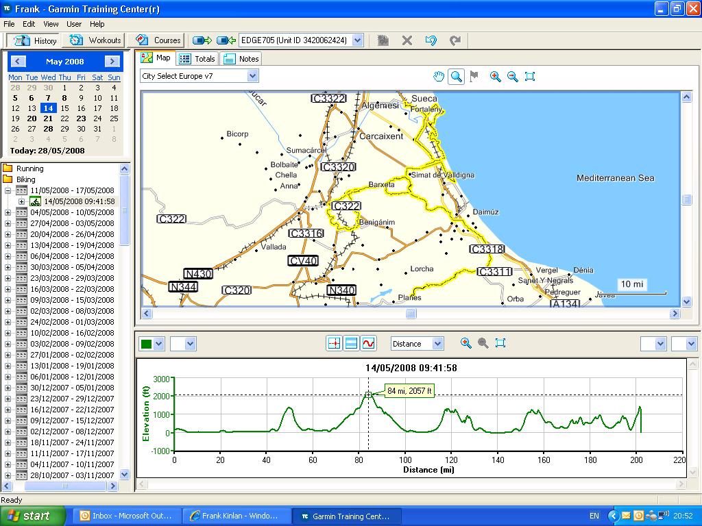Zoom in on the elevation graph
This screenshot has height=526, width=702.
pyautogui.click(x=466, y=343)
